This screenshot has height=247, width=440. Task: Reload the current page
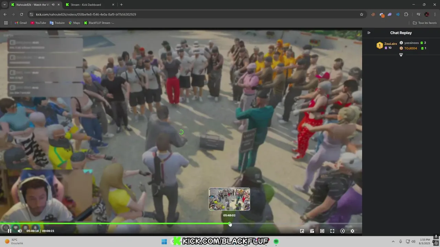21,14
